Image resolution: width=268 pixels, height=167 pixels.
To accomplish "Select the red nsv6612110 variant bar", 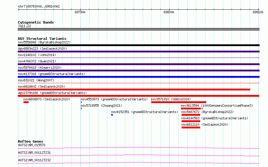I will click(x=191, y=128).
